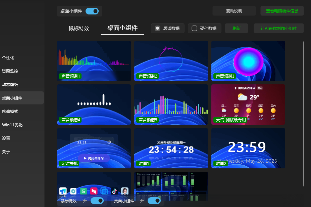Select 桌面小组件 in the sidebar
This screenshot has width=311, height=207.
coord(22,98)
